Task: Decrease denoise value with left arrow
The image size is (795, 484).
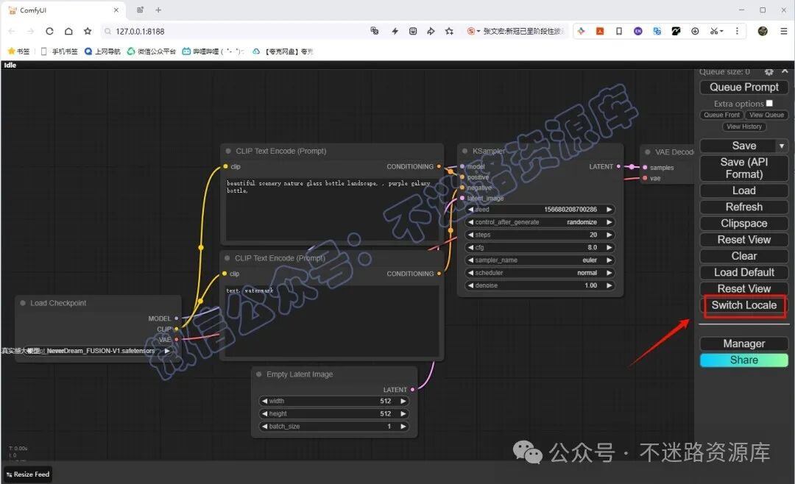Action: 470,285
